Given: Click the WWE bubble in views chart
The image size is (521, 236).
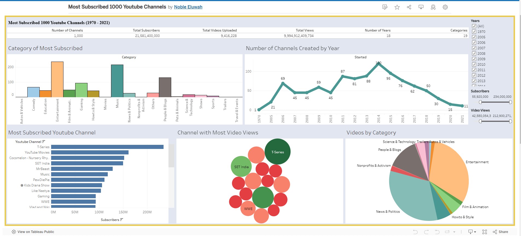Looking at the screenshot, I should pyautogui.click(x=248, y=208).
